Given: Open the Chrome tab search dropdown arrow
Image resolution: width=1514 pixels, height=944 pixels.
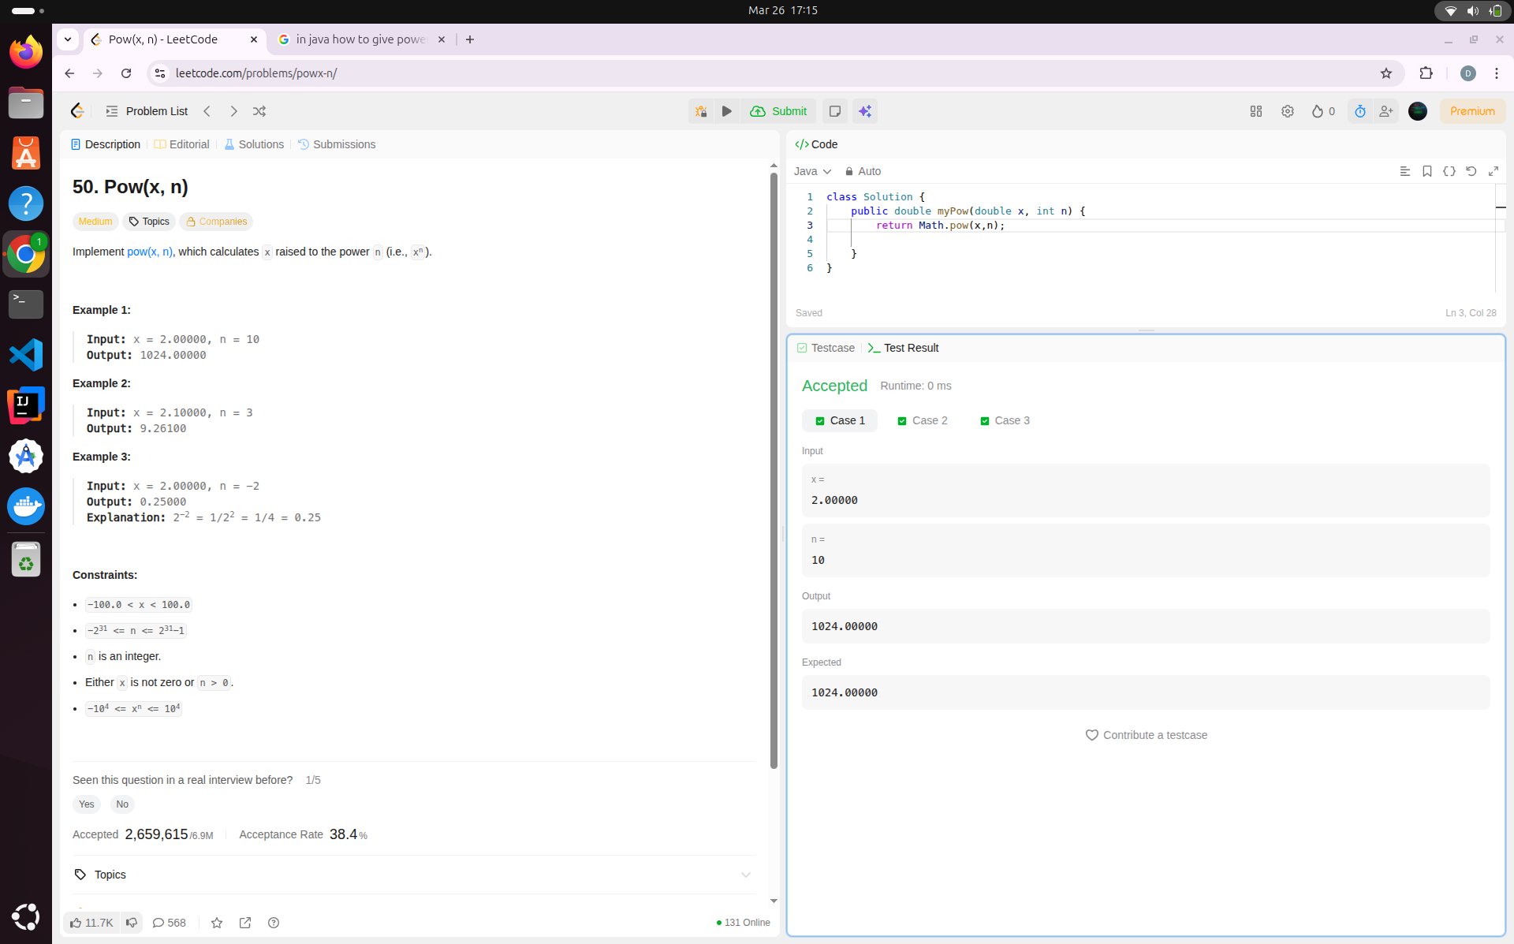Looking at the screenshot, I should click(x=68, y=39).
